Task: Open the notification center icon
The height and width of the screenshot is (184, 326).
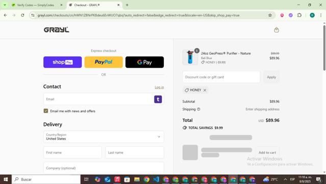Action: [x=319, y=179]
